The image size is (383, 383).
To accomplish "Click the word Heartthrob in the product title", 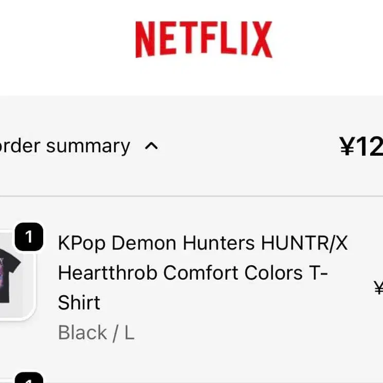I will [x=108, y=272].
